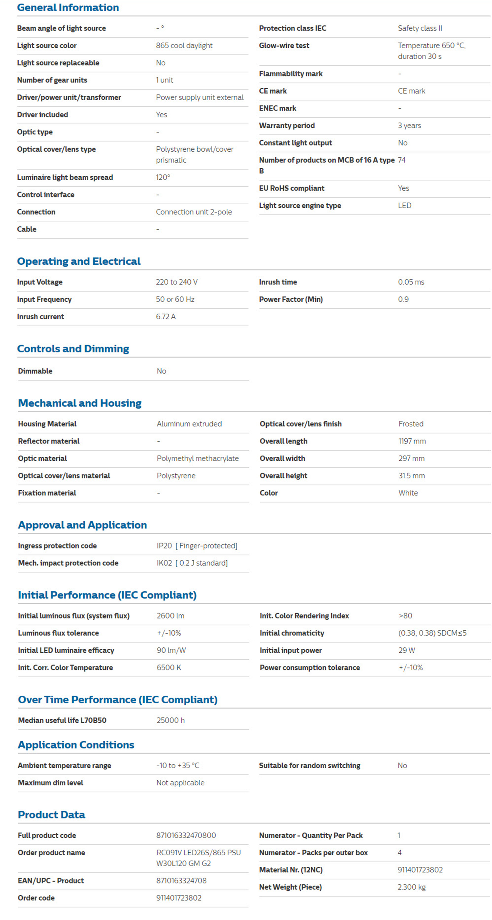492x920 pixels.
Task: Select the Initial chromaticity SDCM value
Action: [x=432, y=633]
